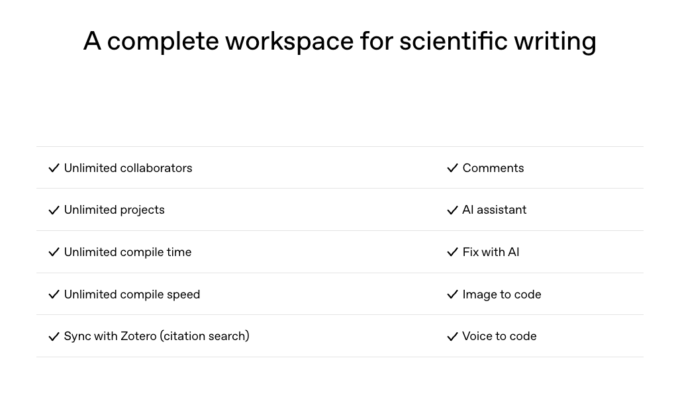Image resolution: width=678 pixels, height=395 pixels.
Task: Click the checkmark beside Unlimited collaborators
Action: tap(54, 168)
